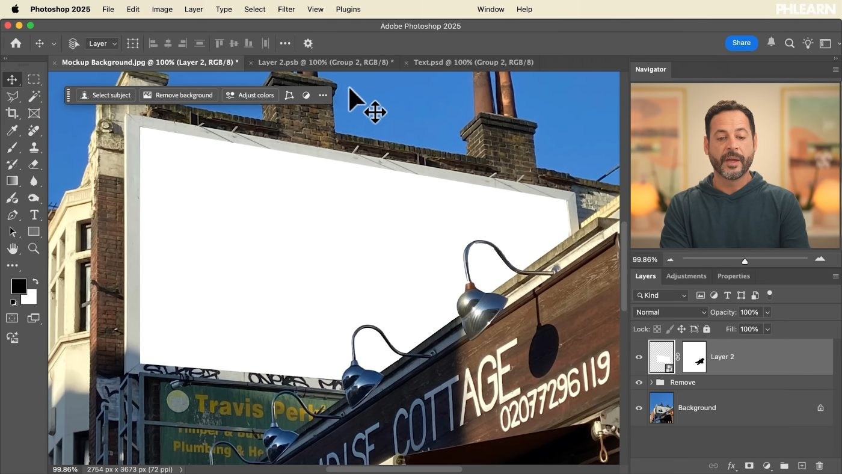Open the Auto-Select Layer dropdown
This screenshot has width=842, height=474.
coord(103,43)
